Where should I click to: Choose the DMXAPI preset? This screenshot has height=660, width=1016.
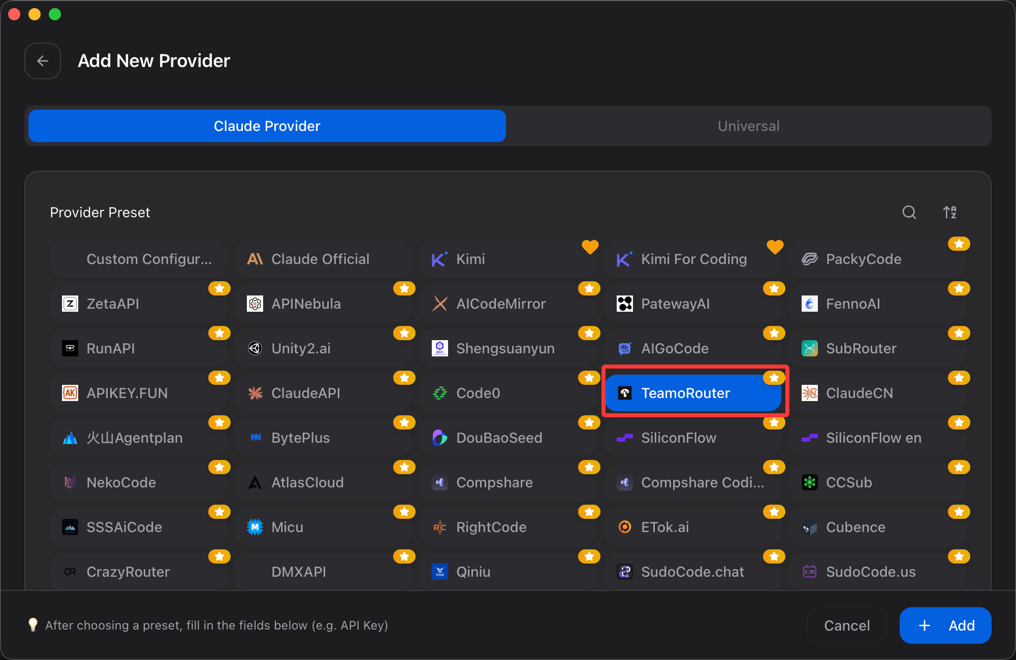[x=323, y=572]
